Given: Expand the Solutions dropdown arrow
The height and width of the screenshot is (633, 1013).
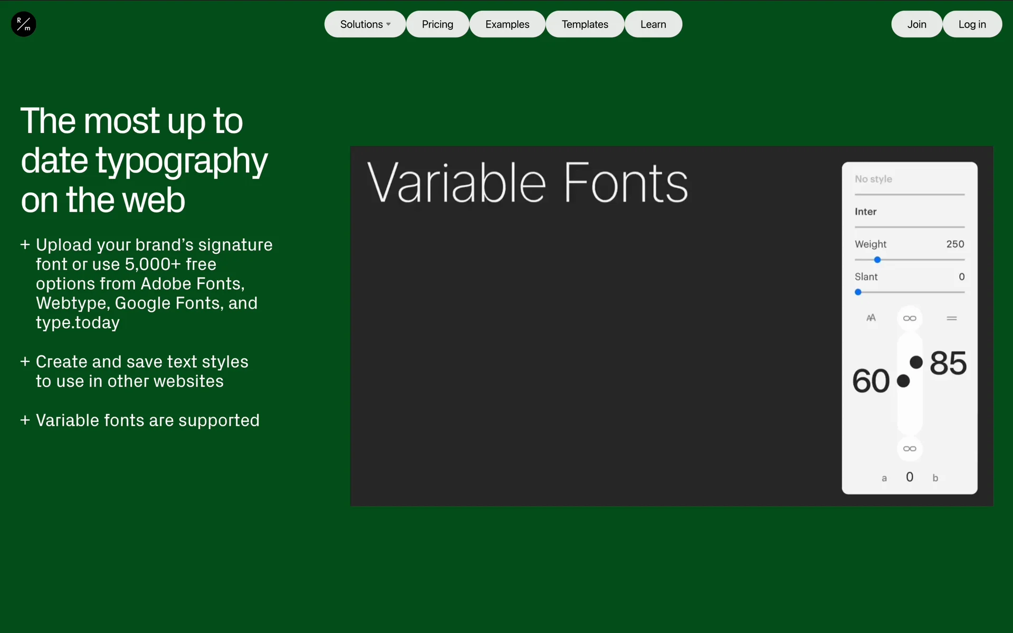Looking at the screenshot, I should tap(389, 24).
